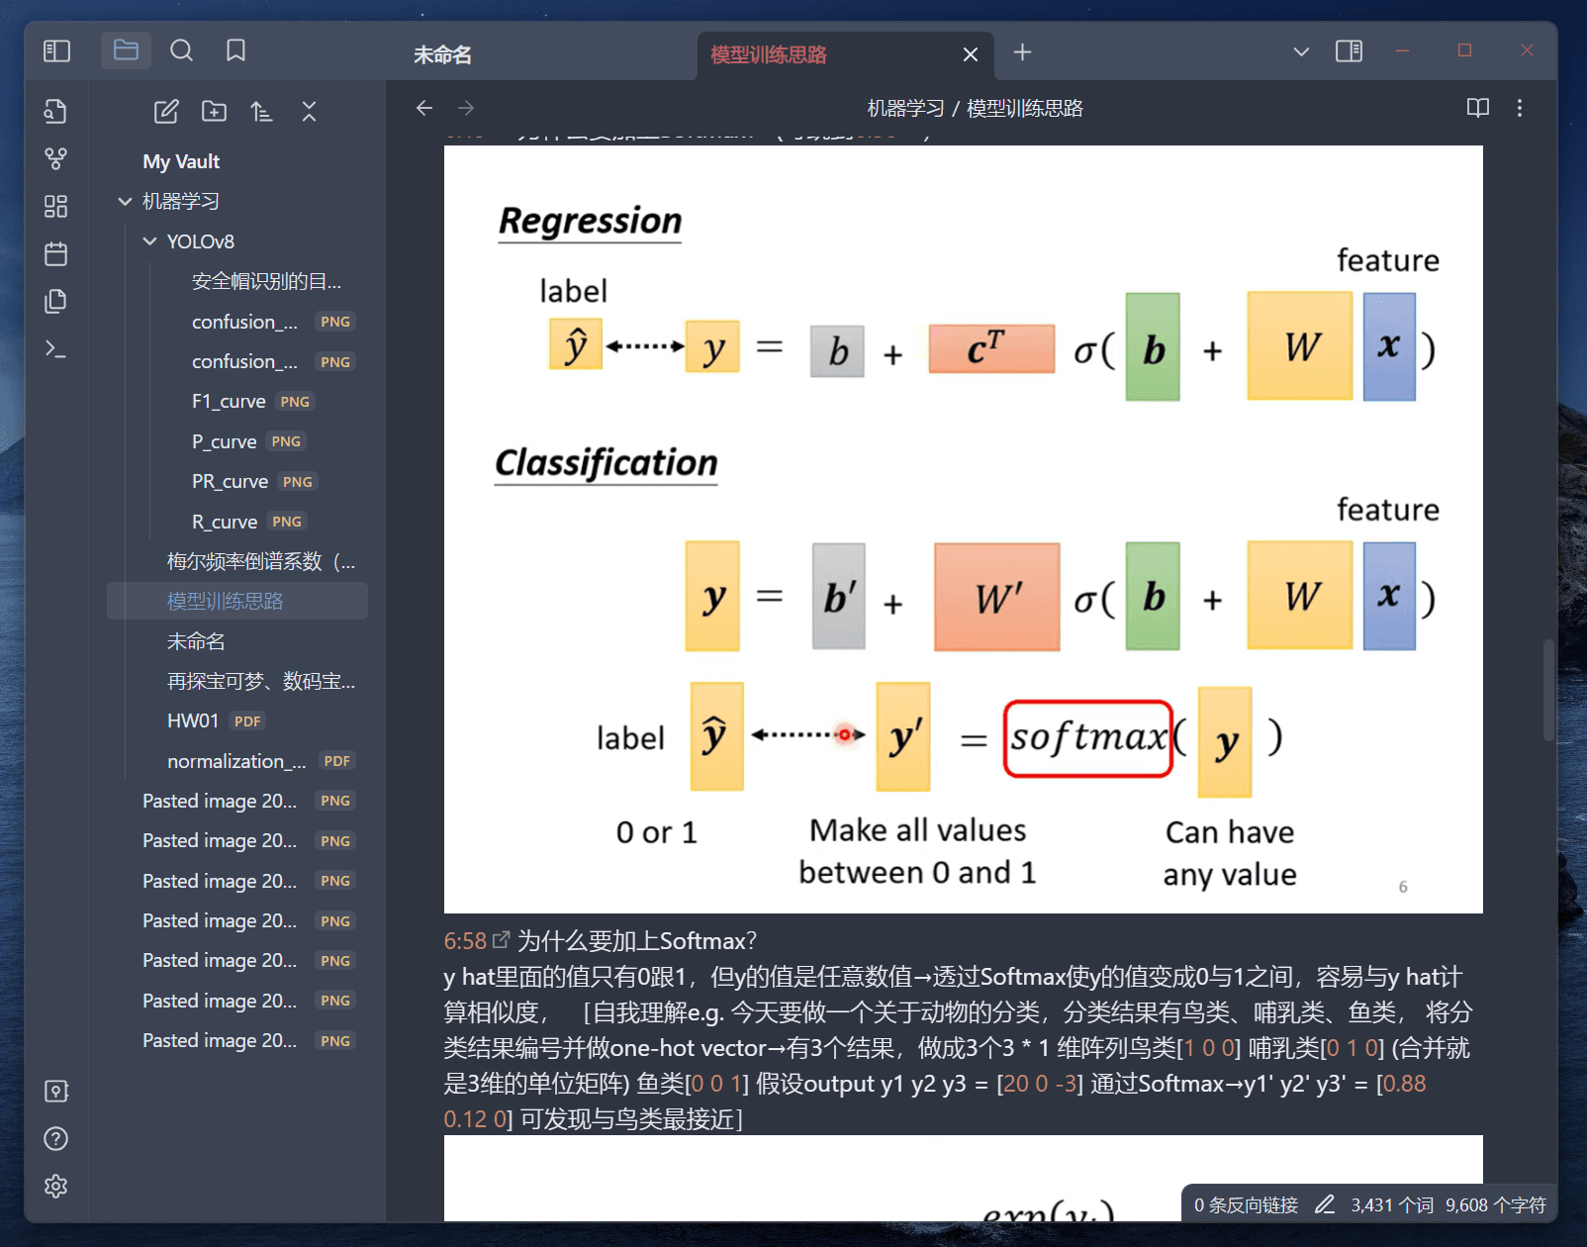
Task: Change the file sort order icon
Action: 261,112
